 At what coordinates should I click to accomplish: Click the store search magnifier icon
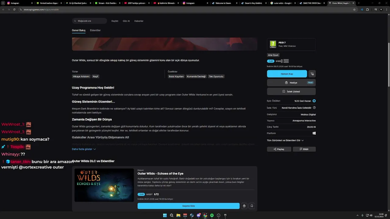pos(75,21)
